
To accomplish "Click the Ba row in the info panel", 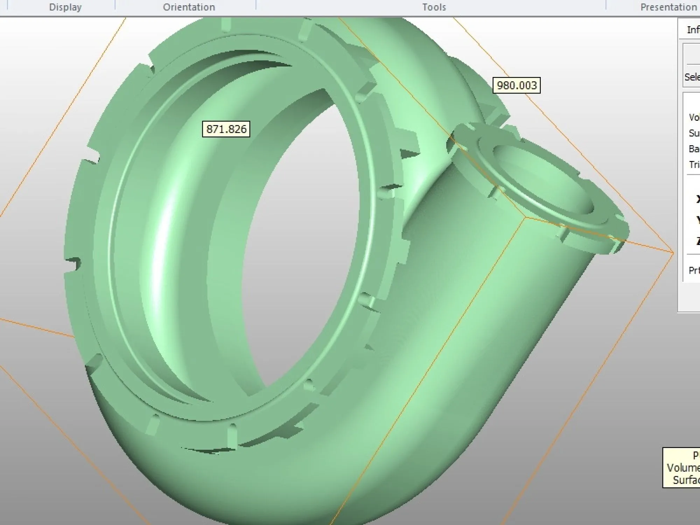I will click(694, 149).
